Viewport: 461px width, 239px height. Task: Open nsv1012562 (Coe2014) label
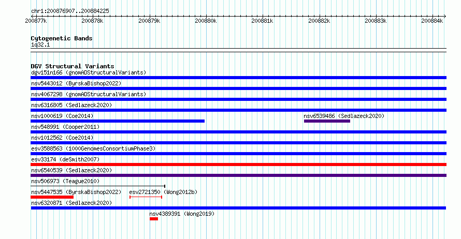click(62, 138)
